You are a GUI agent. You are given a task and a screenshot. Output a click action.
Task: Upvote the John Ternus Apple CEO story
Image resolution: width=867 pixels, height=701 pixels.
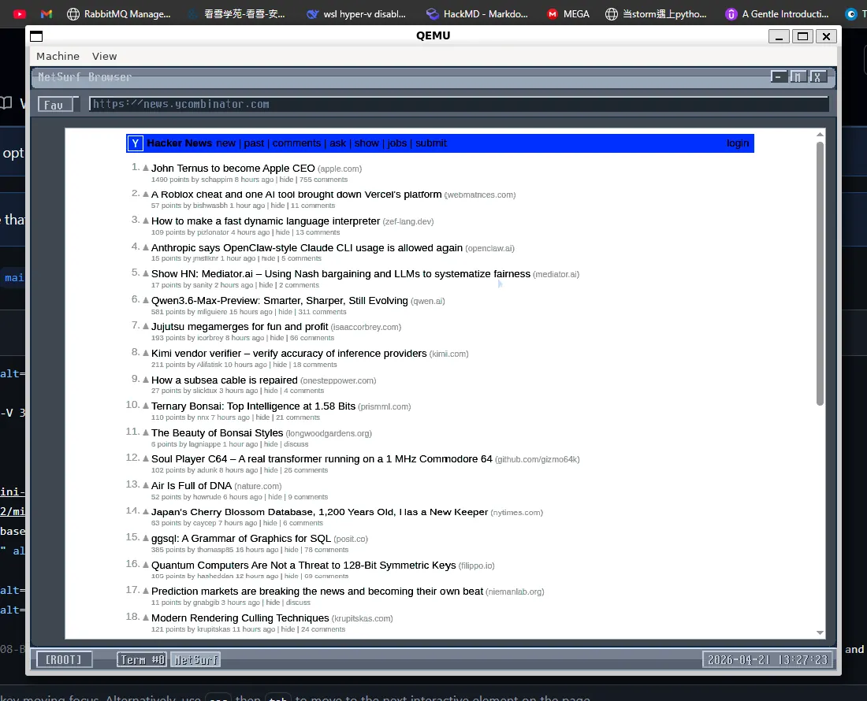coord(146,168)
